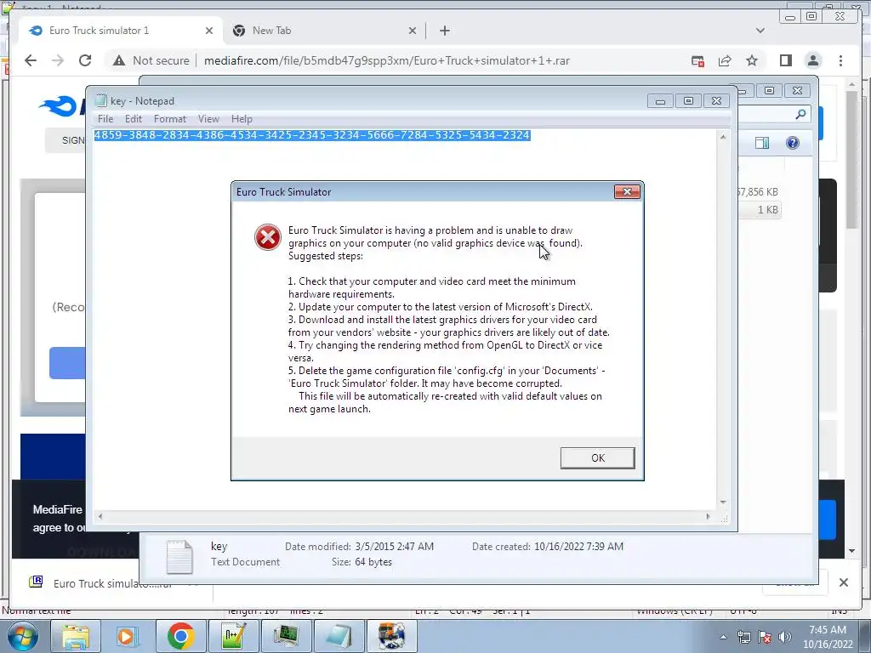Click the Chrome taskbar icon

180,636
